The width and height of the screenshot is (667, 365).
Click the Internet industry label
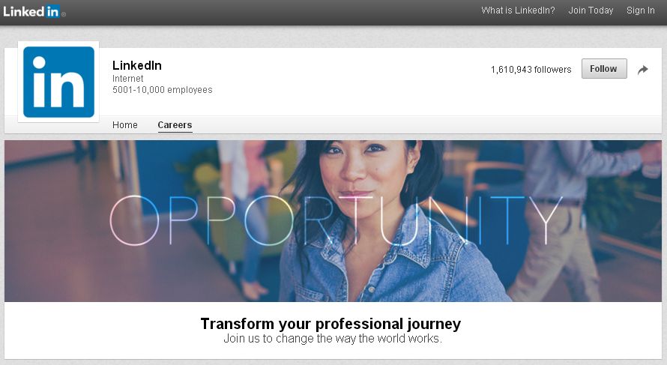127,79
